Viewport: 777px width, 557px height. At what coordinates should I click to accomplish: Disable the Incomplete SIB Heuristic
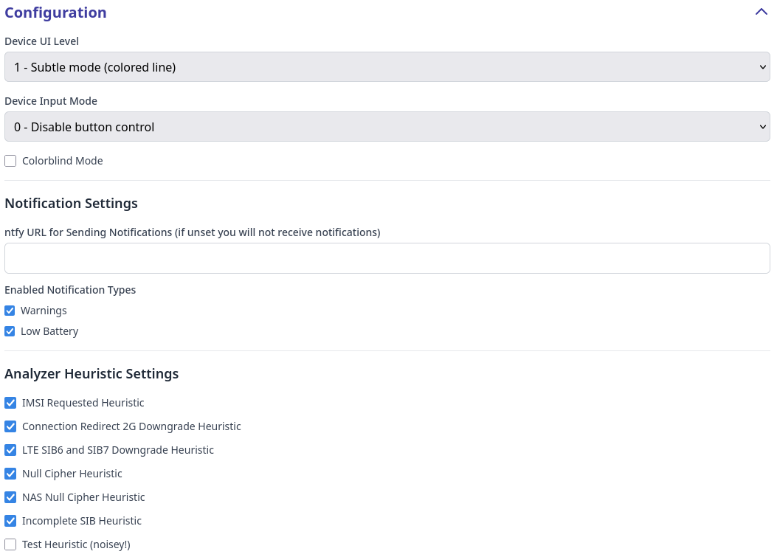(10, 520)
